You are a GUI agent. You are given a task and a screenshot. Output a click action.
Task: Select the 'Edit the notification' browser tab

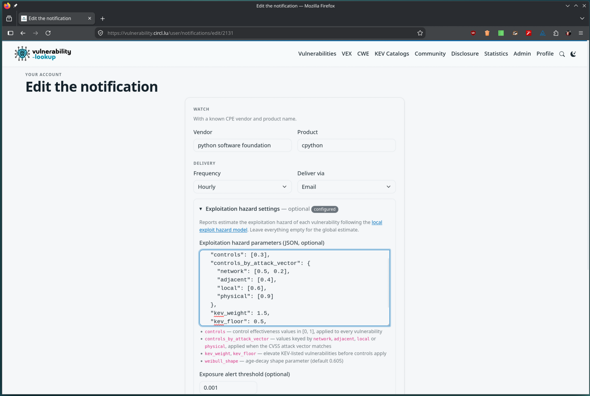point(57,18)
